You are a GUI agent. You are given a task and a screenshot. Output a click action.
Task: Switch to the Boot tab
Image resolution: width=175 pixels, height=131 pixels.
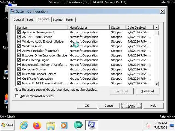(x=30, y=20)
